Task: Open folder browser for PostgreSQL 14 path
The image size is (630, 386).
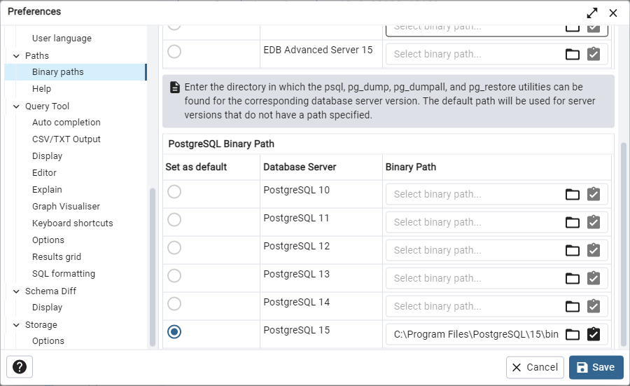Action: [x=572, y=306]
